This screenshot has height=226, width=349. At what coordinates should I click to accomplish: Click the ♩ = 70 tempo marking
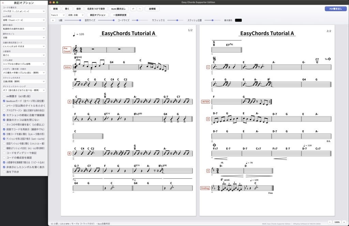[249, 163]
